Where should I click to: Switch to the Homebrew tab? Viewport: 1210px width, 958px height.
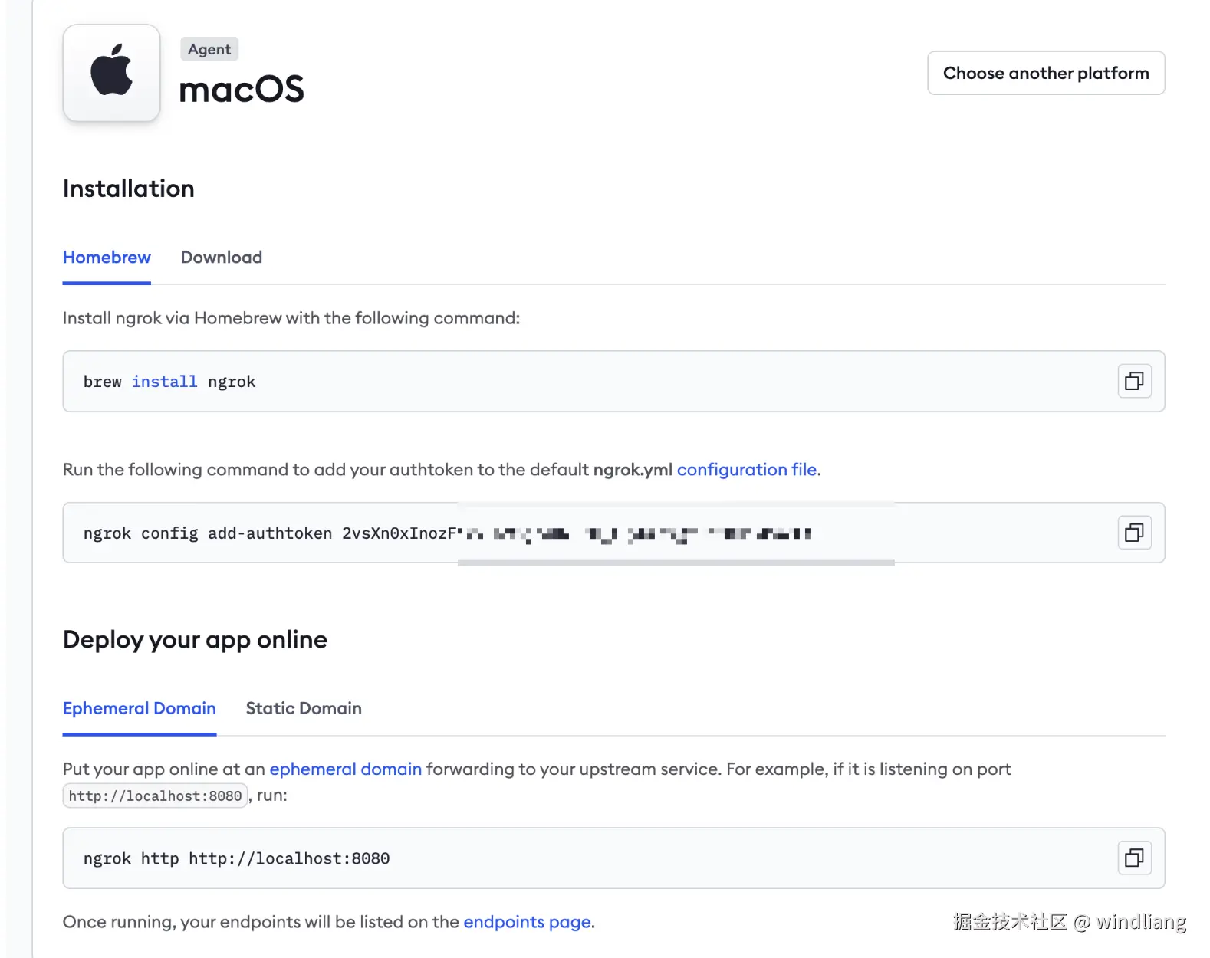(x=107, y=258)
